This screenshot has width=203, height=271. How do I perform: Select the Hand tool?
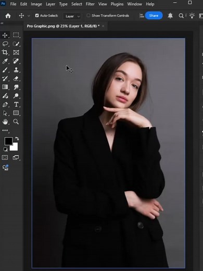(5, 121)
